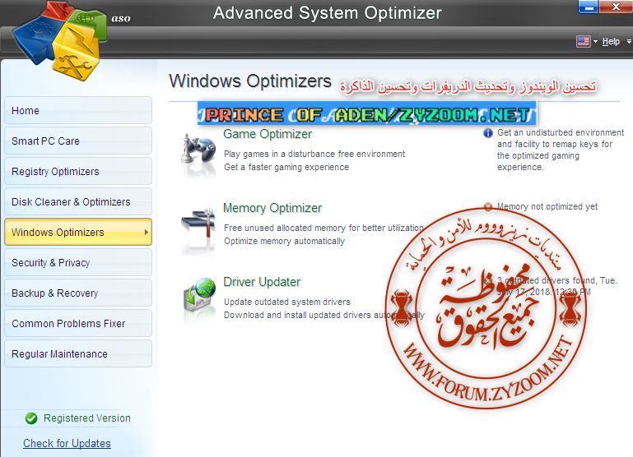
Task: Launch the Memory Optimizer title link
Action: tap(272, 208)
